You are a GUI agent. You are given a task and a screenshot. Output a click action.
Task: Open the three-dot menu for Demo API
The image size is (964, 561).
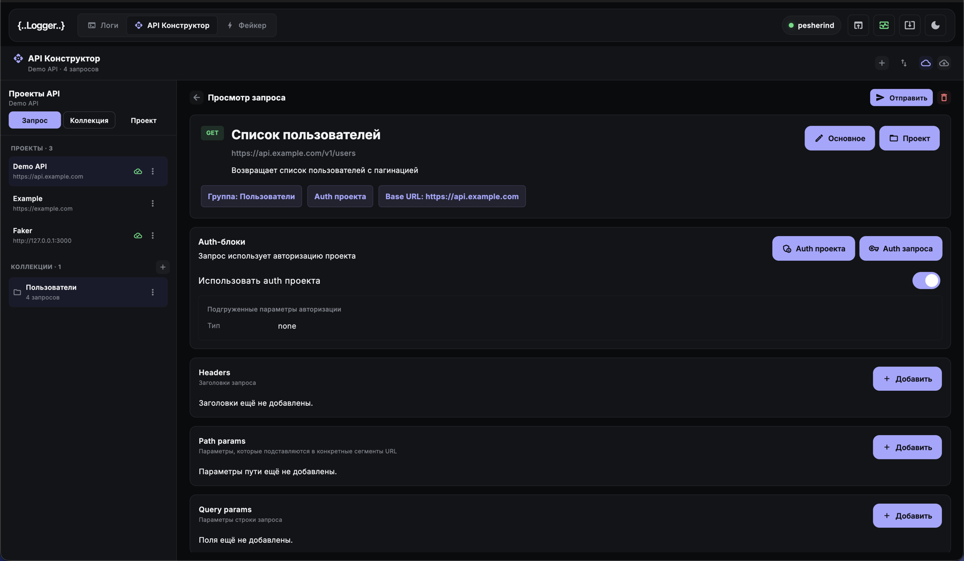153,171
